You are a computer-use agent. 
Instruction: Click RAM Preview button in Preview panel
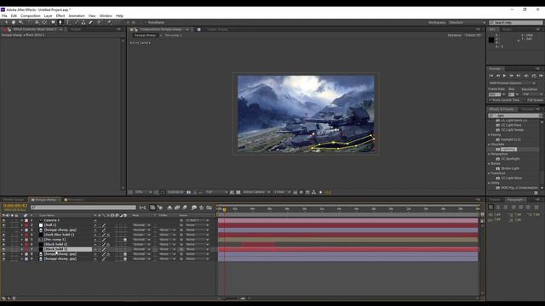542,76
